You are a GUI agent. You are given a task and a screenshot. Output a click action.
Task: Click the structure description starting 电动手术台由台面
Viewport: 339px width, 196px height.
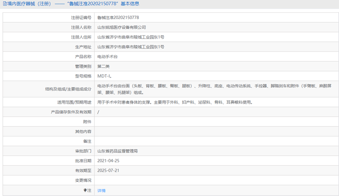click(x=214, y=89)
